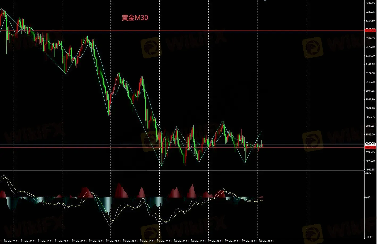
Task: Click the 12 Mar 14:01 time label
Action: pyautogui.click(x=96, y=241)
